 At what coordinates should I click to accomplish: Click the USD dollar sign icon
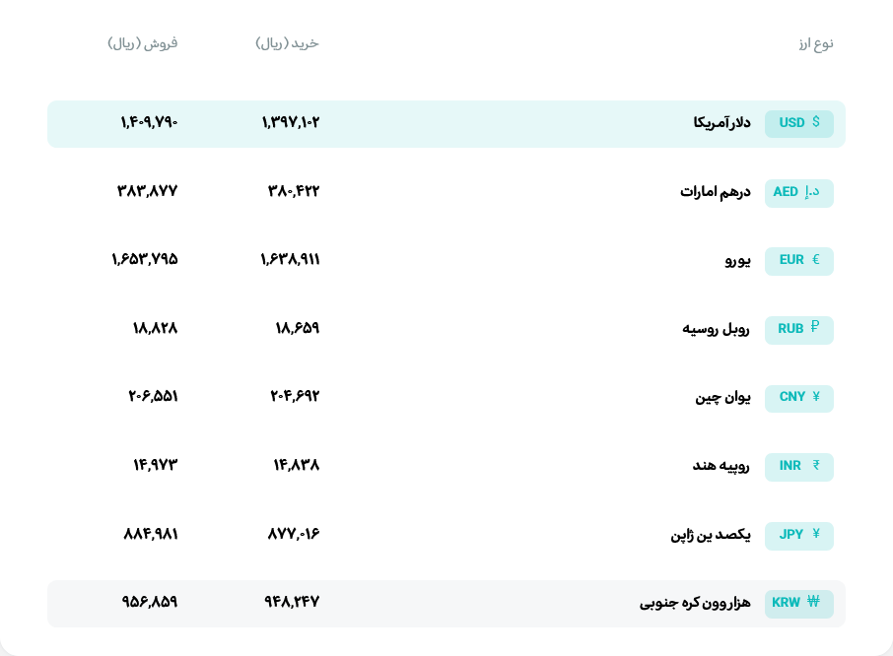pos(814,123)
